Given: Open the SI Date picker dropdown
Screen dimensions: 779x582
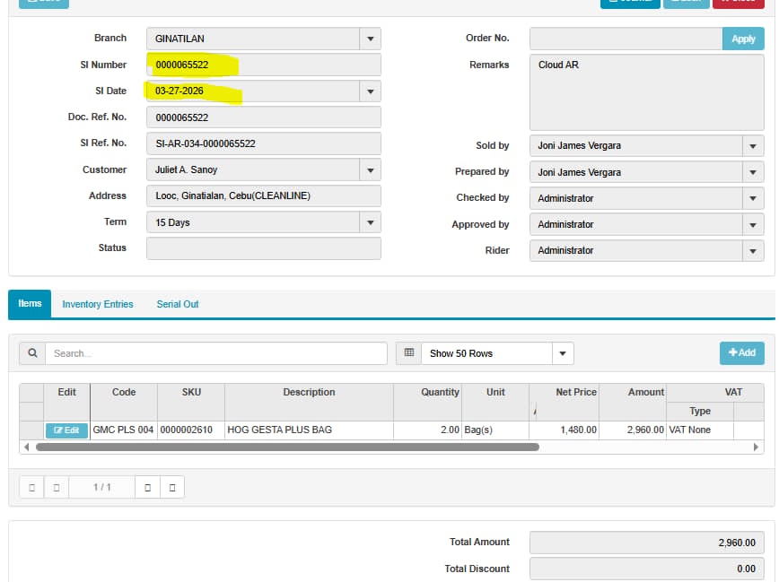Looking at the screenshot, I should click(x=370, y=91).
